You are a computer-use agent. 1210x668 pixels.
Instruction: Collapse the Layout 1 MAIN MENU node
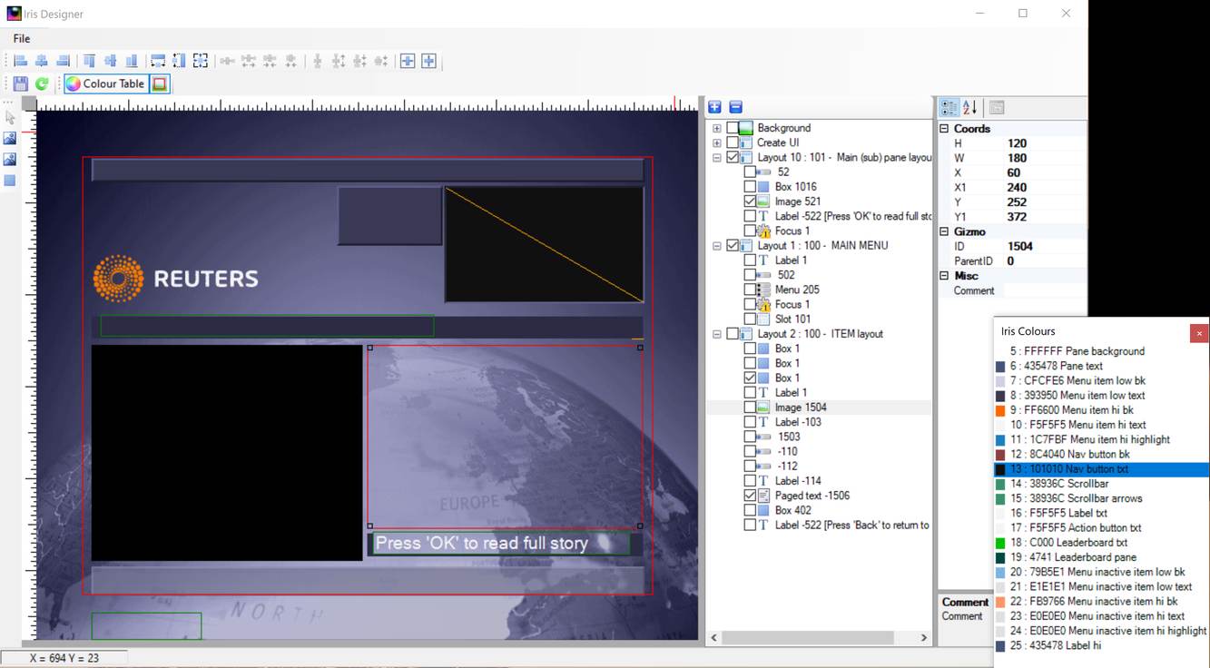717,246
